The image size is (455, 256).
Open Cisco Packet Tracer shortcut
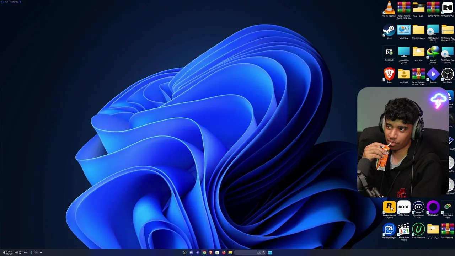tap(448, 209)
